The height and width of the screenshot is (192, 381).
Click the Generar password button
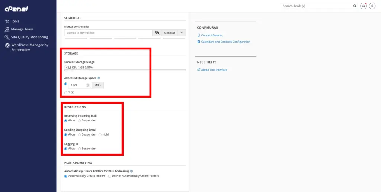(169, 33)
